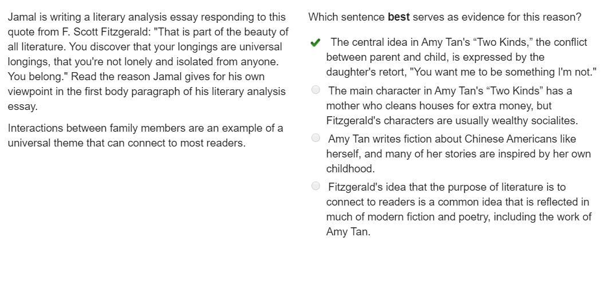608x284 pixels.
Task: Click the bold word 'best' in question
Action: click(398, 17)
